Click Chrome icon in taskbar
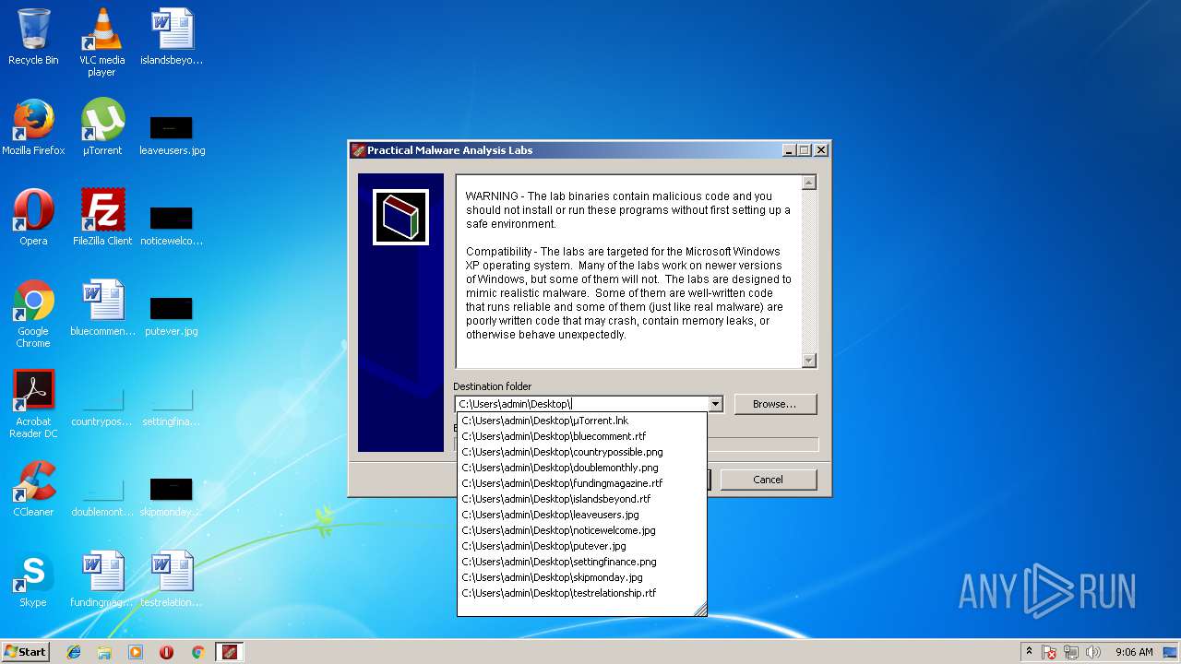 pos(197,652)
